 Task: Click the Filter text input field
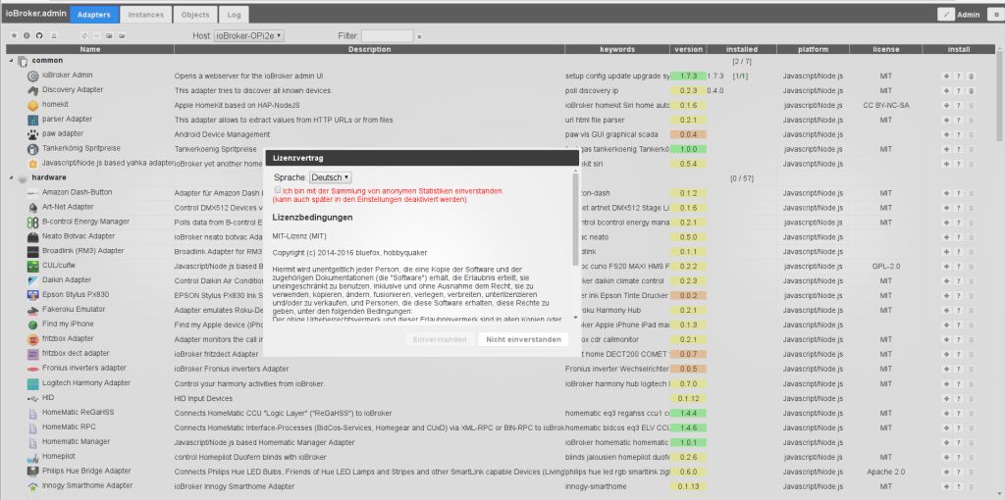[x=387, y=36]
